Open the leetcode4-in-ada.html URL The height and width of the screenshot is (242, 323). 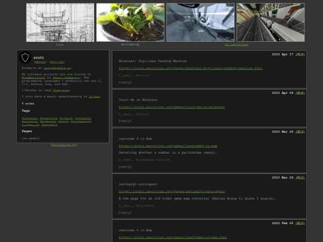[x=173, y=237]
